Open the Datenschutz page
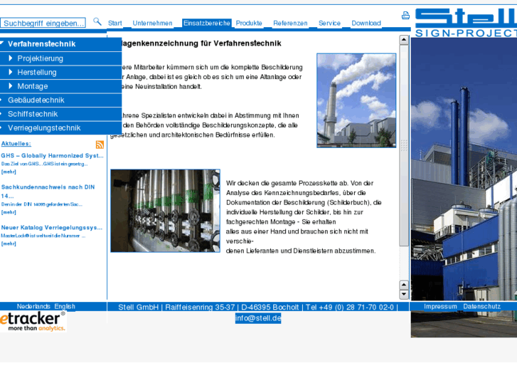517x388 pixels. pyautogui.click(x=481, y=306)
